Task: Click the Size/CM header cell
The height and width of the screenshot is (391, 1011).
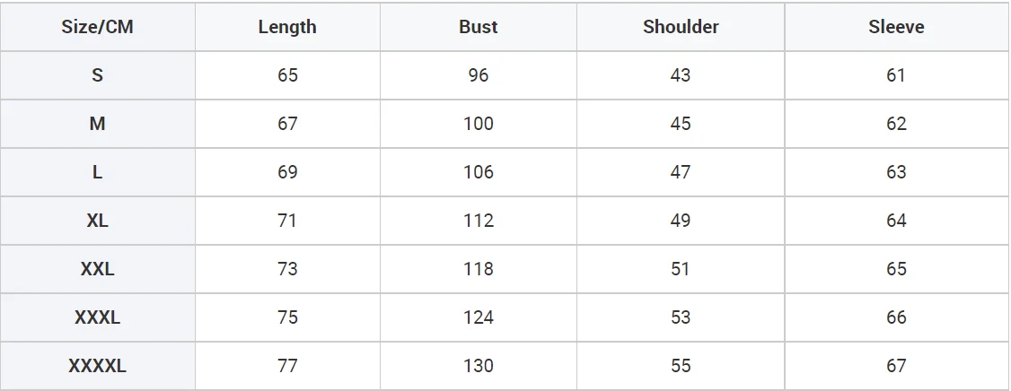Action: point(97,27)
